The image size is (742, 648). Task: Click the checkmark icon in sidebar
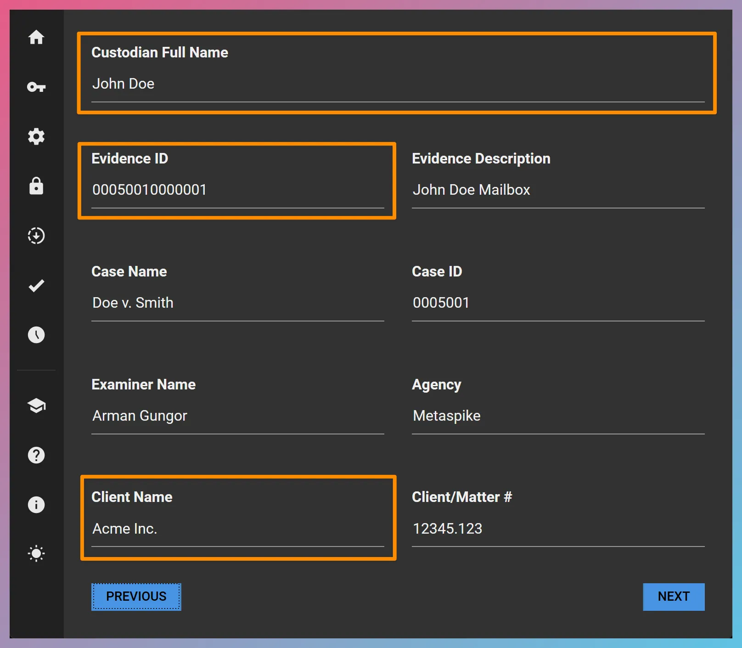[x=36, y=285]
